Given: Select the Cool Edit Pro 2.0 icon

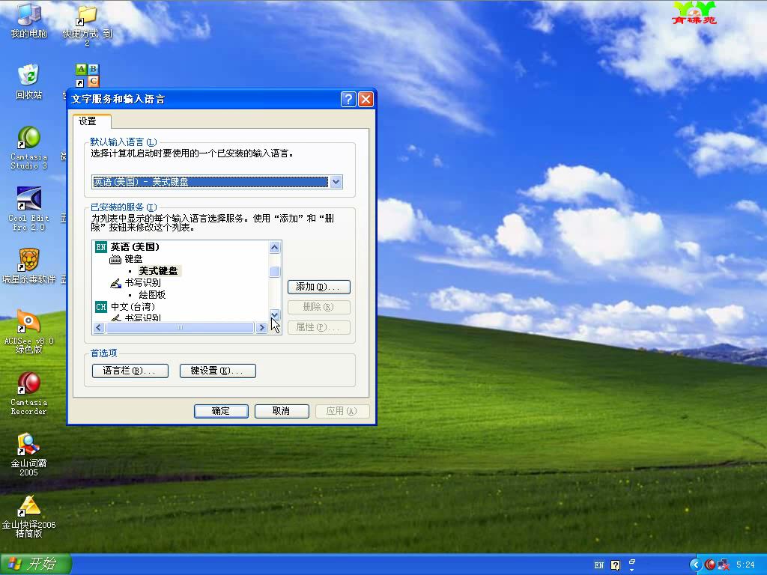Looking at the screenshot, I should click(x=29, y=209).
